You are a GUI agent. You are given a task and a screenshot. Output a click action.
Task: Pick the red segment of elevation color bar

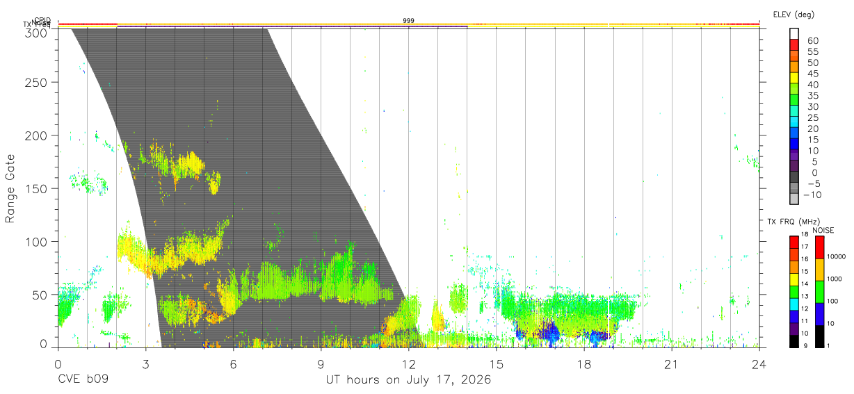pyautogui.click(x=794, y=44)
